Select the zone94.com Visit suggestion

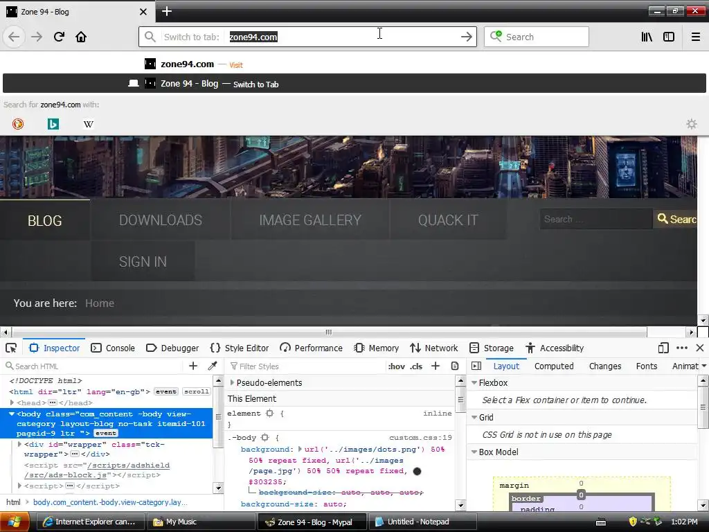pos(354,64)
